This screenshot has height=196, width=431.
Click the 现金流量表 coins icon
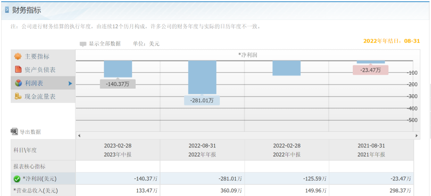click(x=18, y=96)
